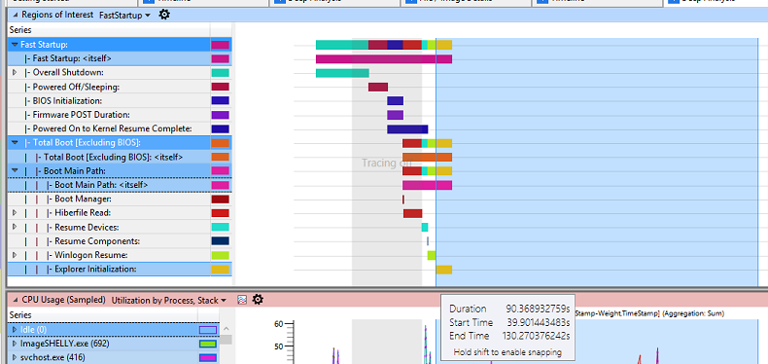Expand the Overall Shutdown node
The width and height of the screenshot is (768, 364).
(15, 73)
